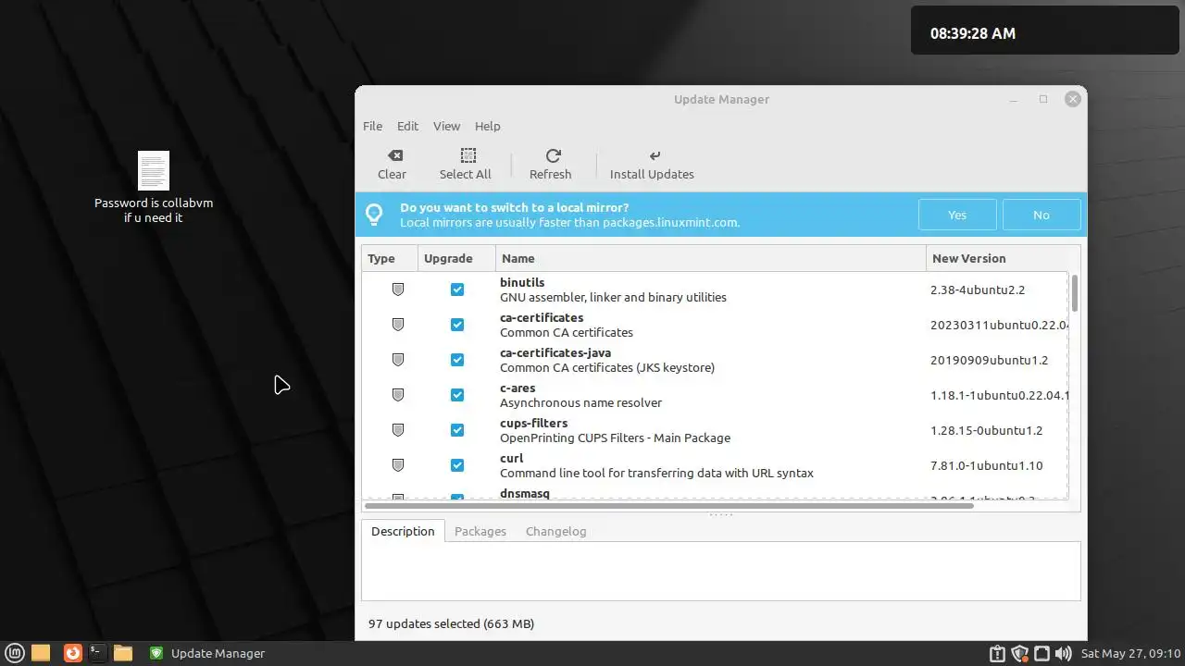Switch to the Changelog tab
Image resolution: width=1185 pixels, height=666 pixels.
click(555, 531)
